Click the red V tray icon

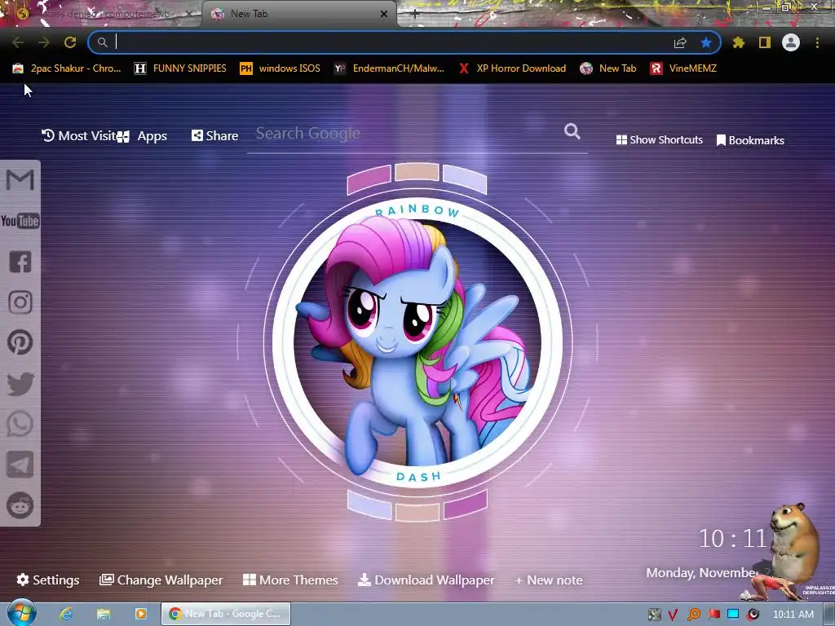pos(673,615)
